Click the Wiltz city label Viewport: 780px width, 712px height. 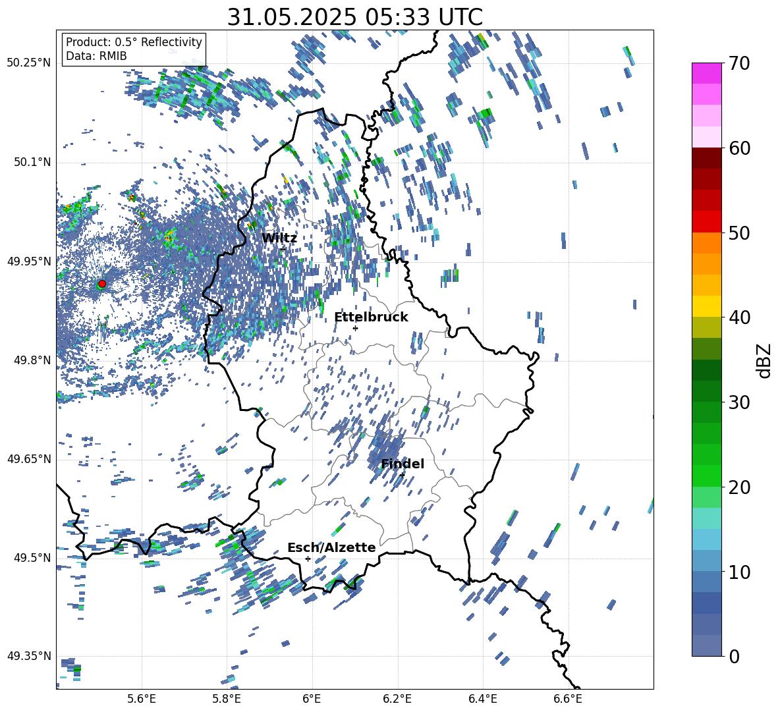279,238
